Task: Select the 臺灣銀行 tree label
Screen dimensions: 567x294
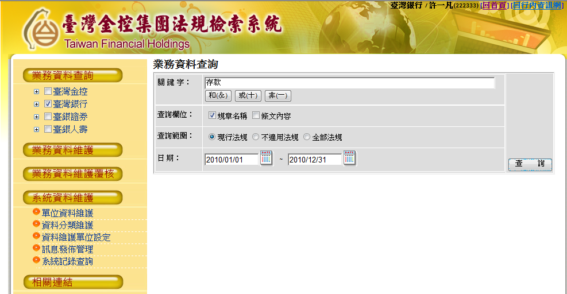Action: 71,104
